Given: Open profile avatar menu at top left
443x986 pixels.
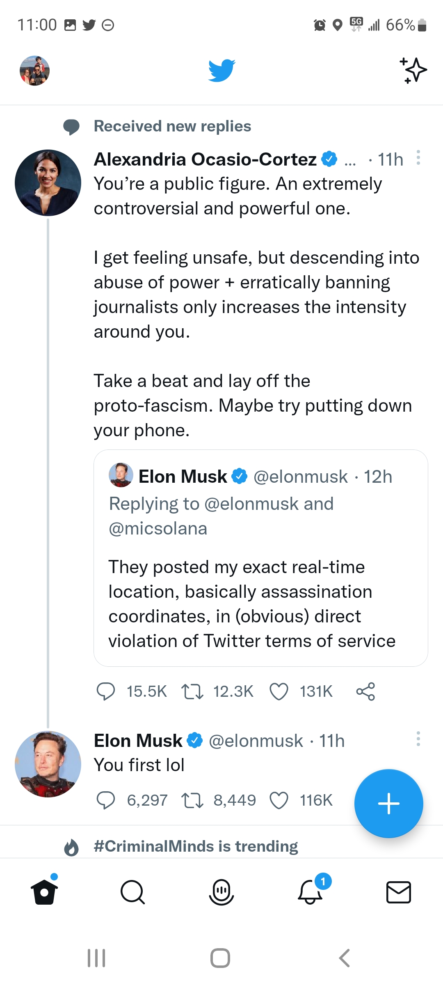Looking at the screenshot, I should (35, 71).
